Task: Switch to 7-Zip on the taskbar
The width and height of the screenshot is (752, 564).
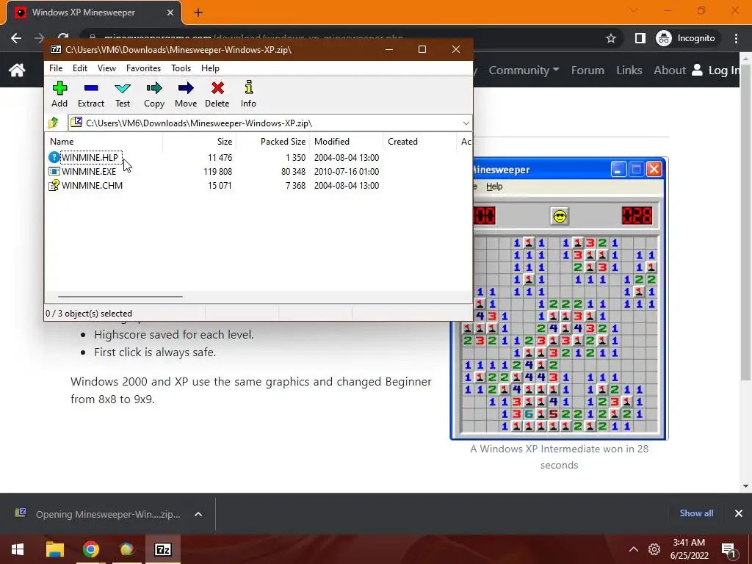Action: 162,549
